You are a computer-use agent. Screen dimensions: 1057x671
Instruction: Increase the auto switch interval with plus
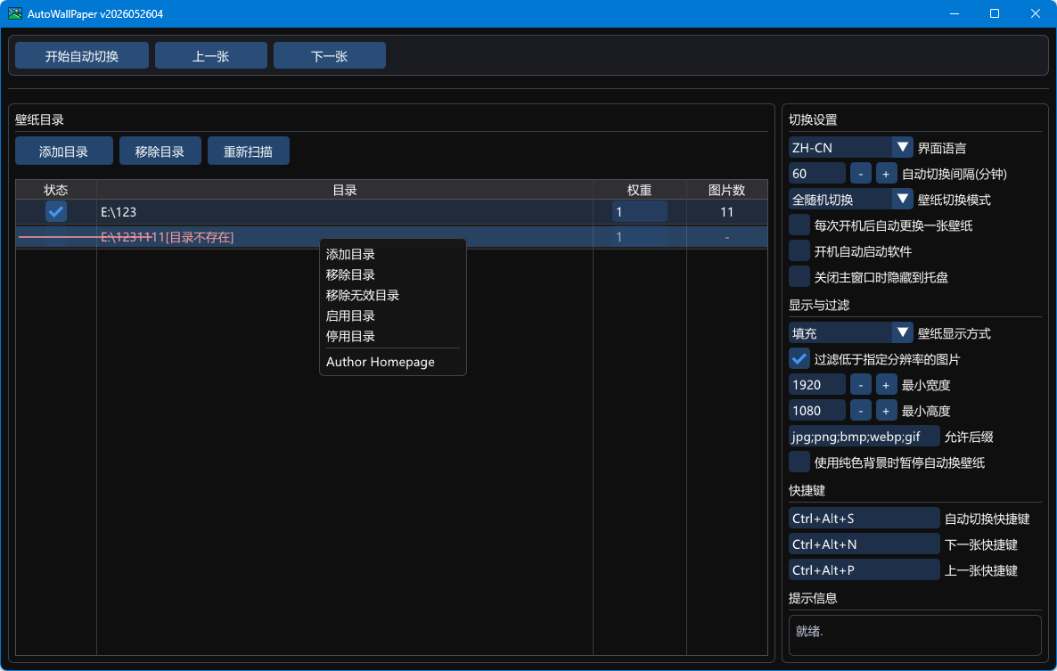click(x=886, y=174)
